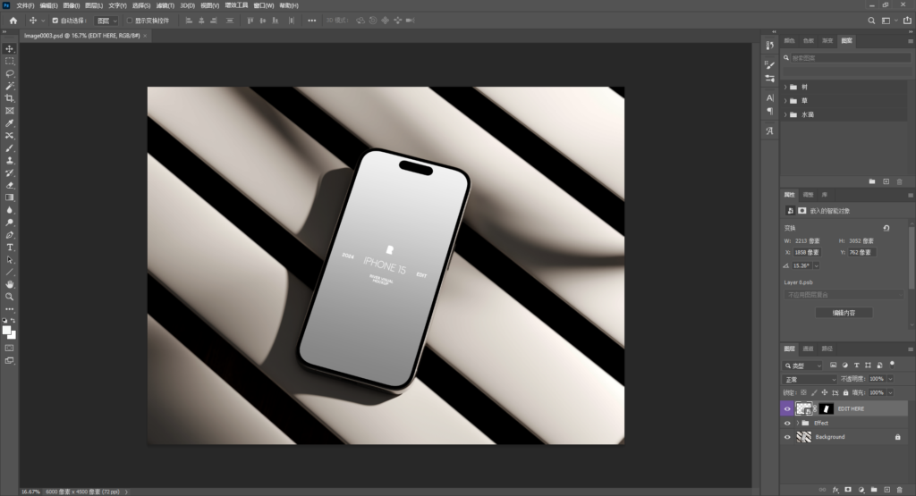The width and height of the screenshot is (916, 496).
Task: Select the Pen tool
Action: [9, 235]
